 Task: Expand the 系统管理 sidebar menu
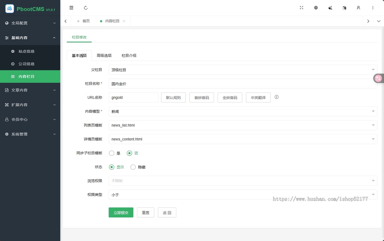[x=30, y=134]
